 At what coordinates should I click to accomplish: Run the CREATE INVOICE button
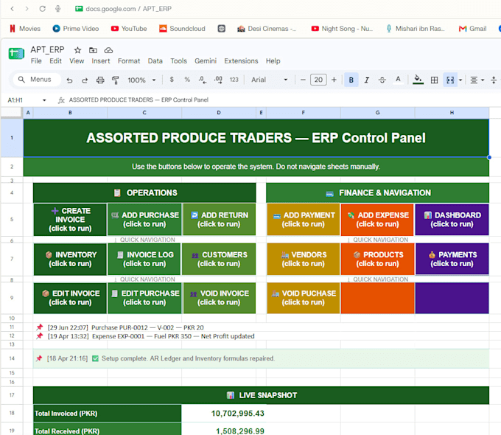click(x=70, y=220)
